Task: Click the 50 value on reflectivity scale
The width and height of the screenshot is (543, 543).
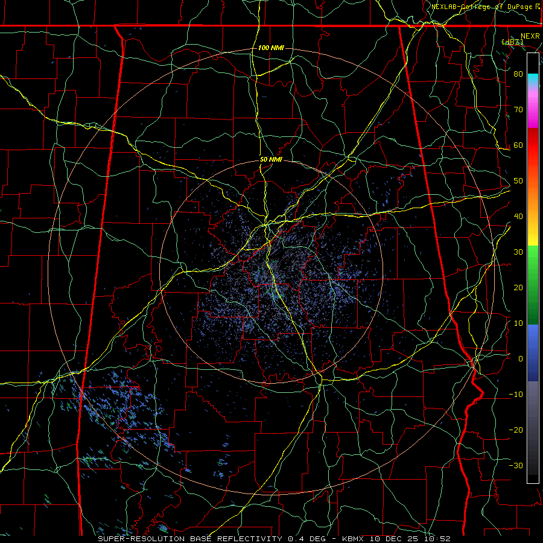Action: tap(518, 181)
